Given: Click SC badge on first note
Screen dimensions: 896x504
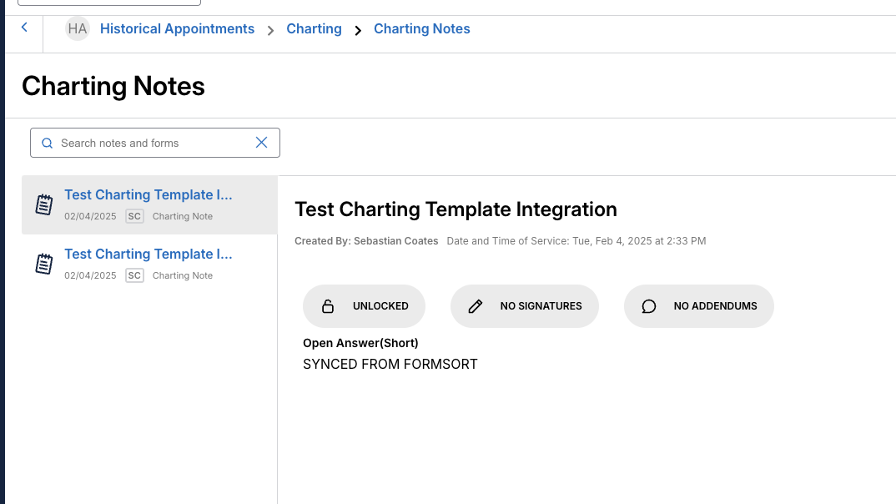Looking at the screenshot, I should coord(134,216).
